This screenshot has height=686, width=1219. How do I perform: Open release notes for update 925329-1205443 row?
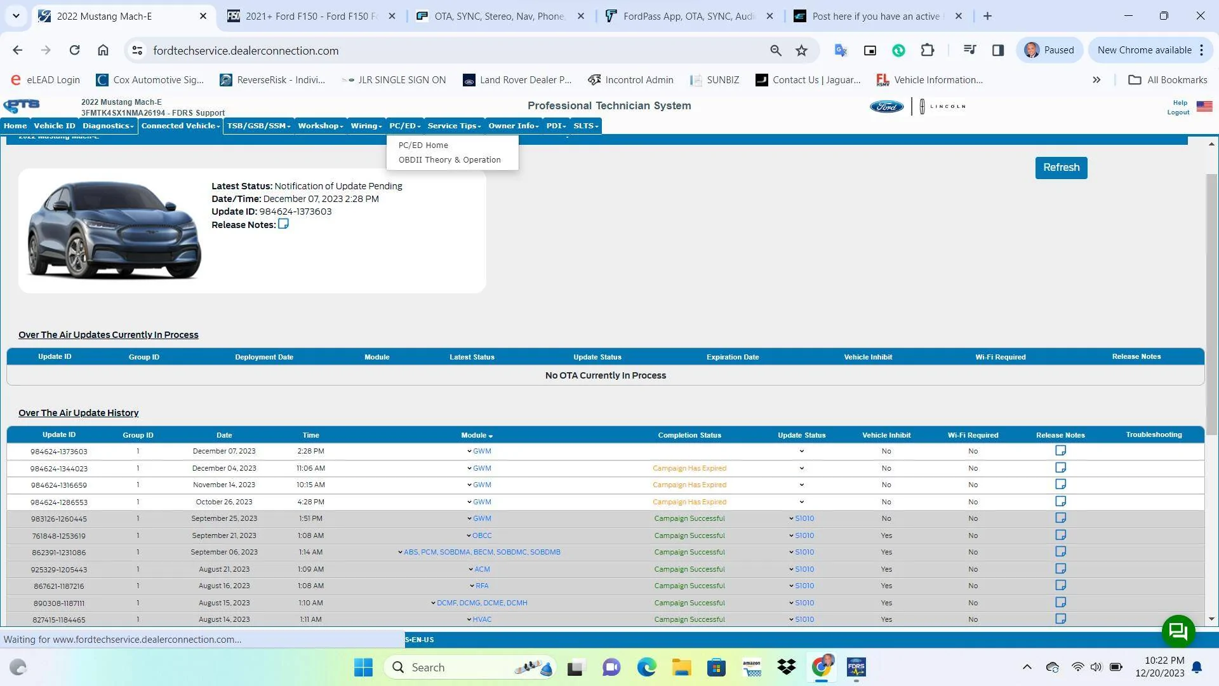1060,568
